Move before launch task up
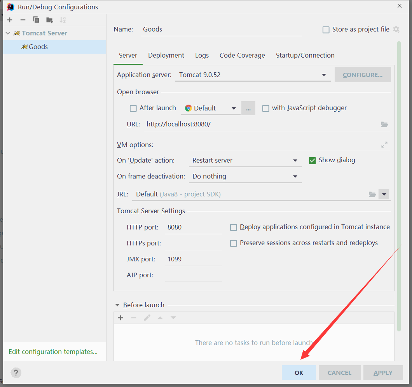Viewport: 412px width, 387px height. point(160,318)
